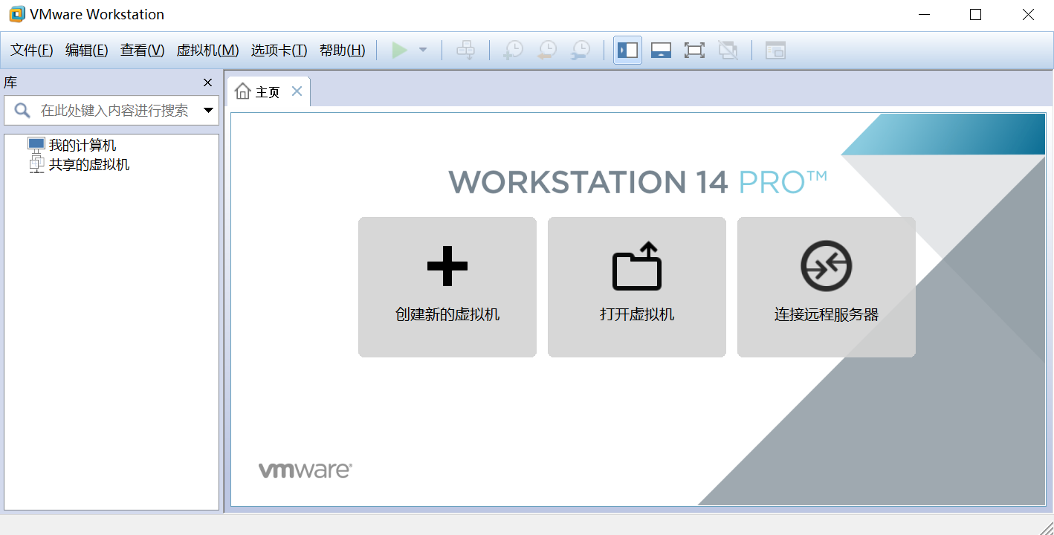This screenshot has width=1054, height=535.
Task: Open the 编辑(E) menu
Action: point(87,51)
